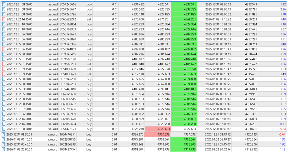Select the buy icon for order 3054476121
This screenshot has width=288, height=153.
coord(4,129)
